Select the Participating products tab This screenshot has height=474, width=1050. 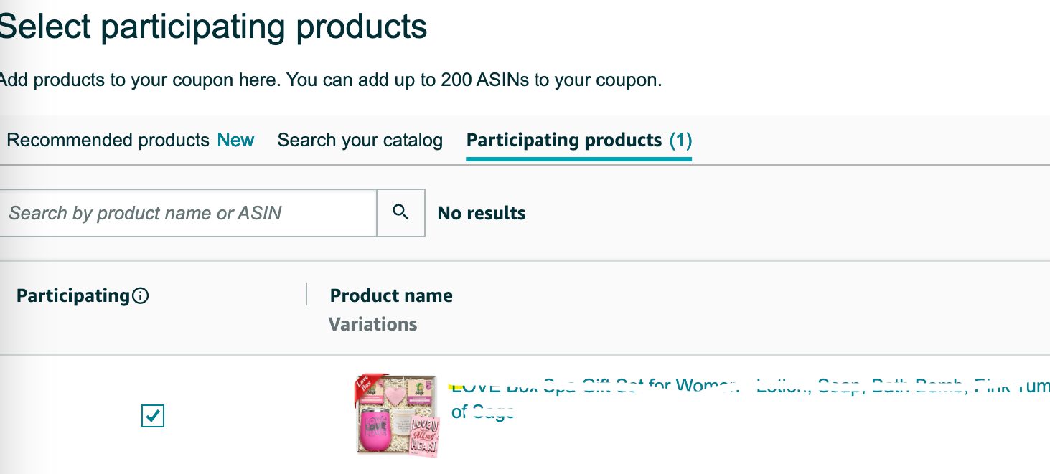click(563, 140)
